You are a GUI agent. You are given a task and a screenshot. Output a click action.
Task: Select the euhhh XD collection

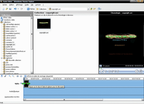[9, 47]
